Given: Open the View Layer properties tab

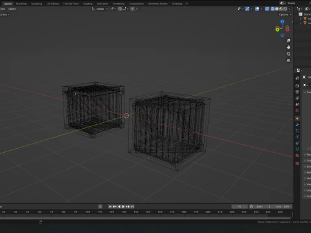Looking at the screenshot, I should (x=297, y=98).
